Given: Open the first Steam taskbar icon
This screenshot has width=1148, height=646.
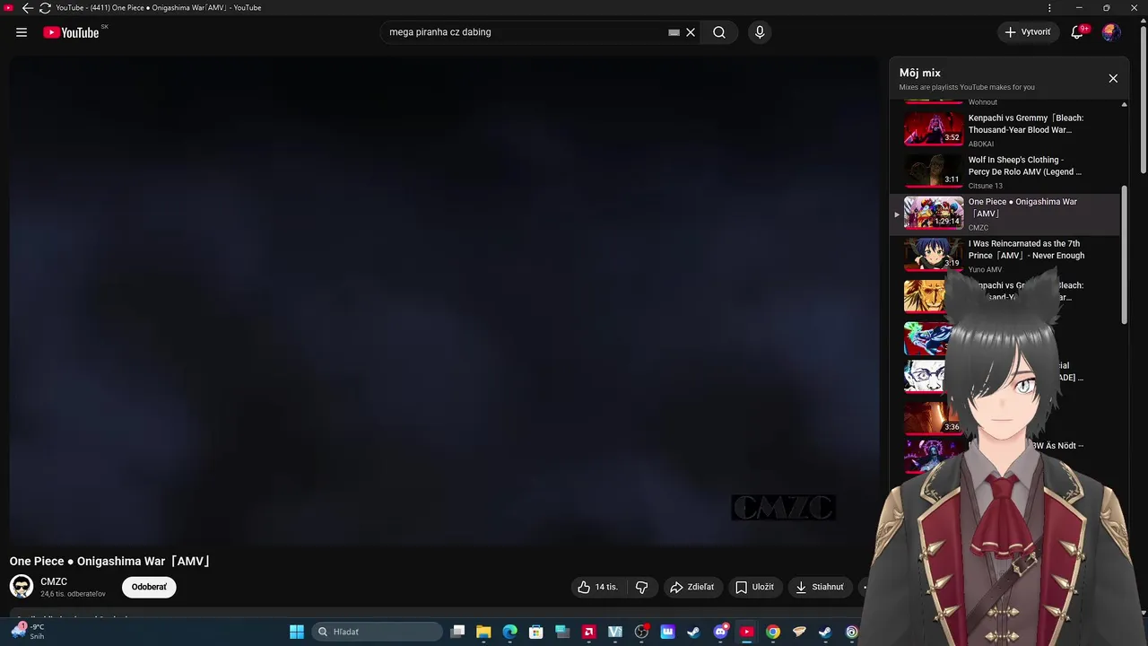Looking at the screenshot, I should pos(693,632).
